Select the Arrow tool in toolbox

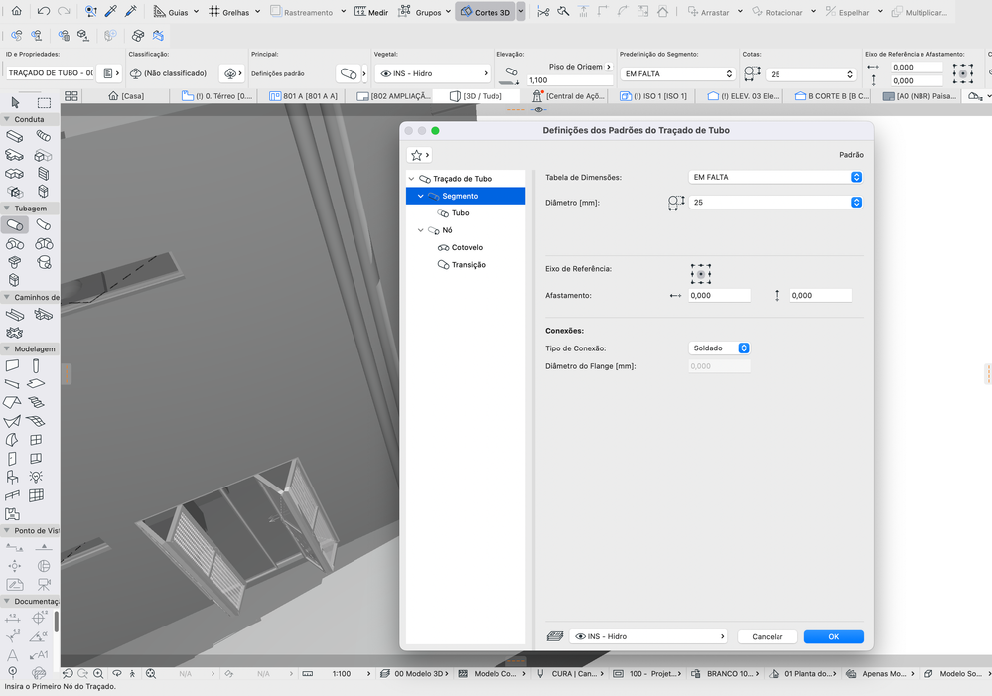[15, 102]
